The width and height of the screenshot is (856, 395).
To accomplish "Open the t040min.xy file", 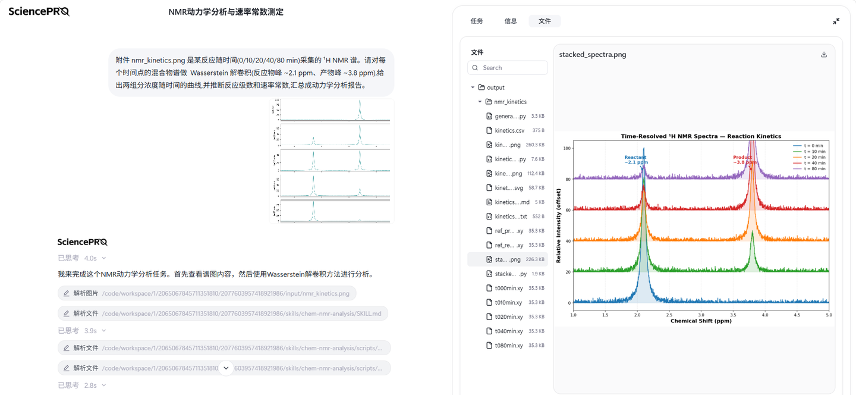I will tap(508, 331).
